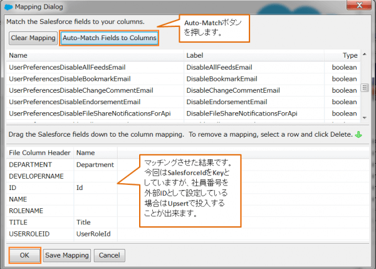Click the fields list scroll up arrow
The height and width of the screenshot is (269, 376).
(x=365, y=54)
